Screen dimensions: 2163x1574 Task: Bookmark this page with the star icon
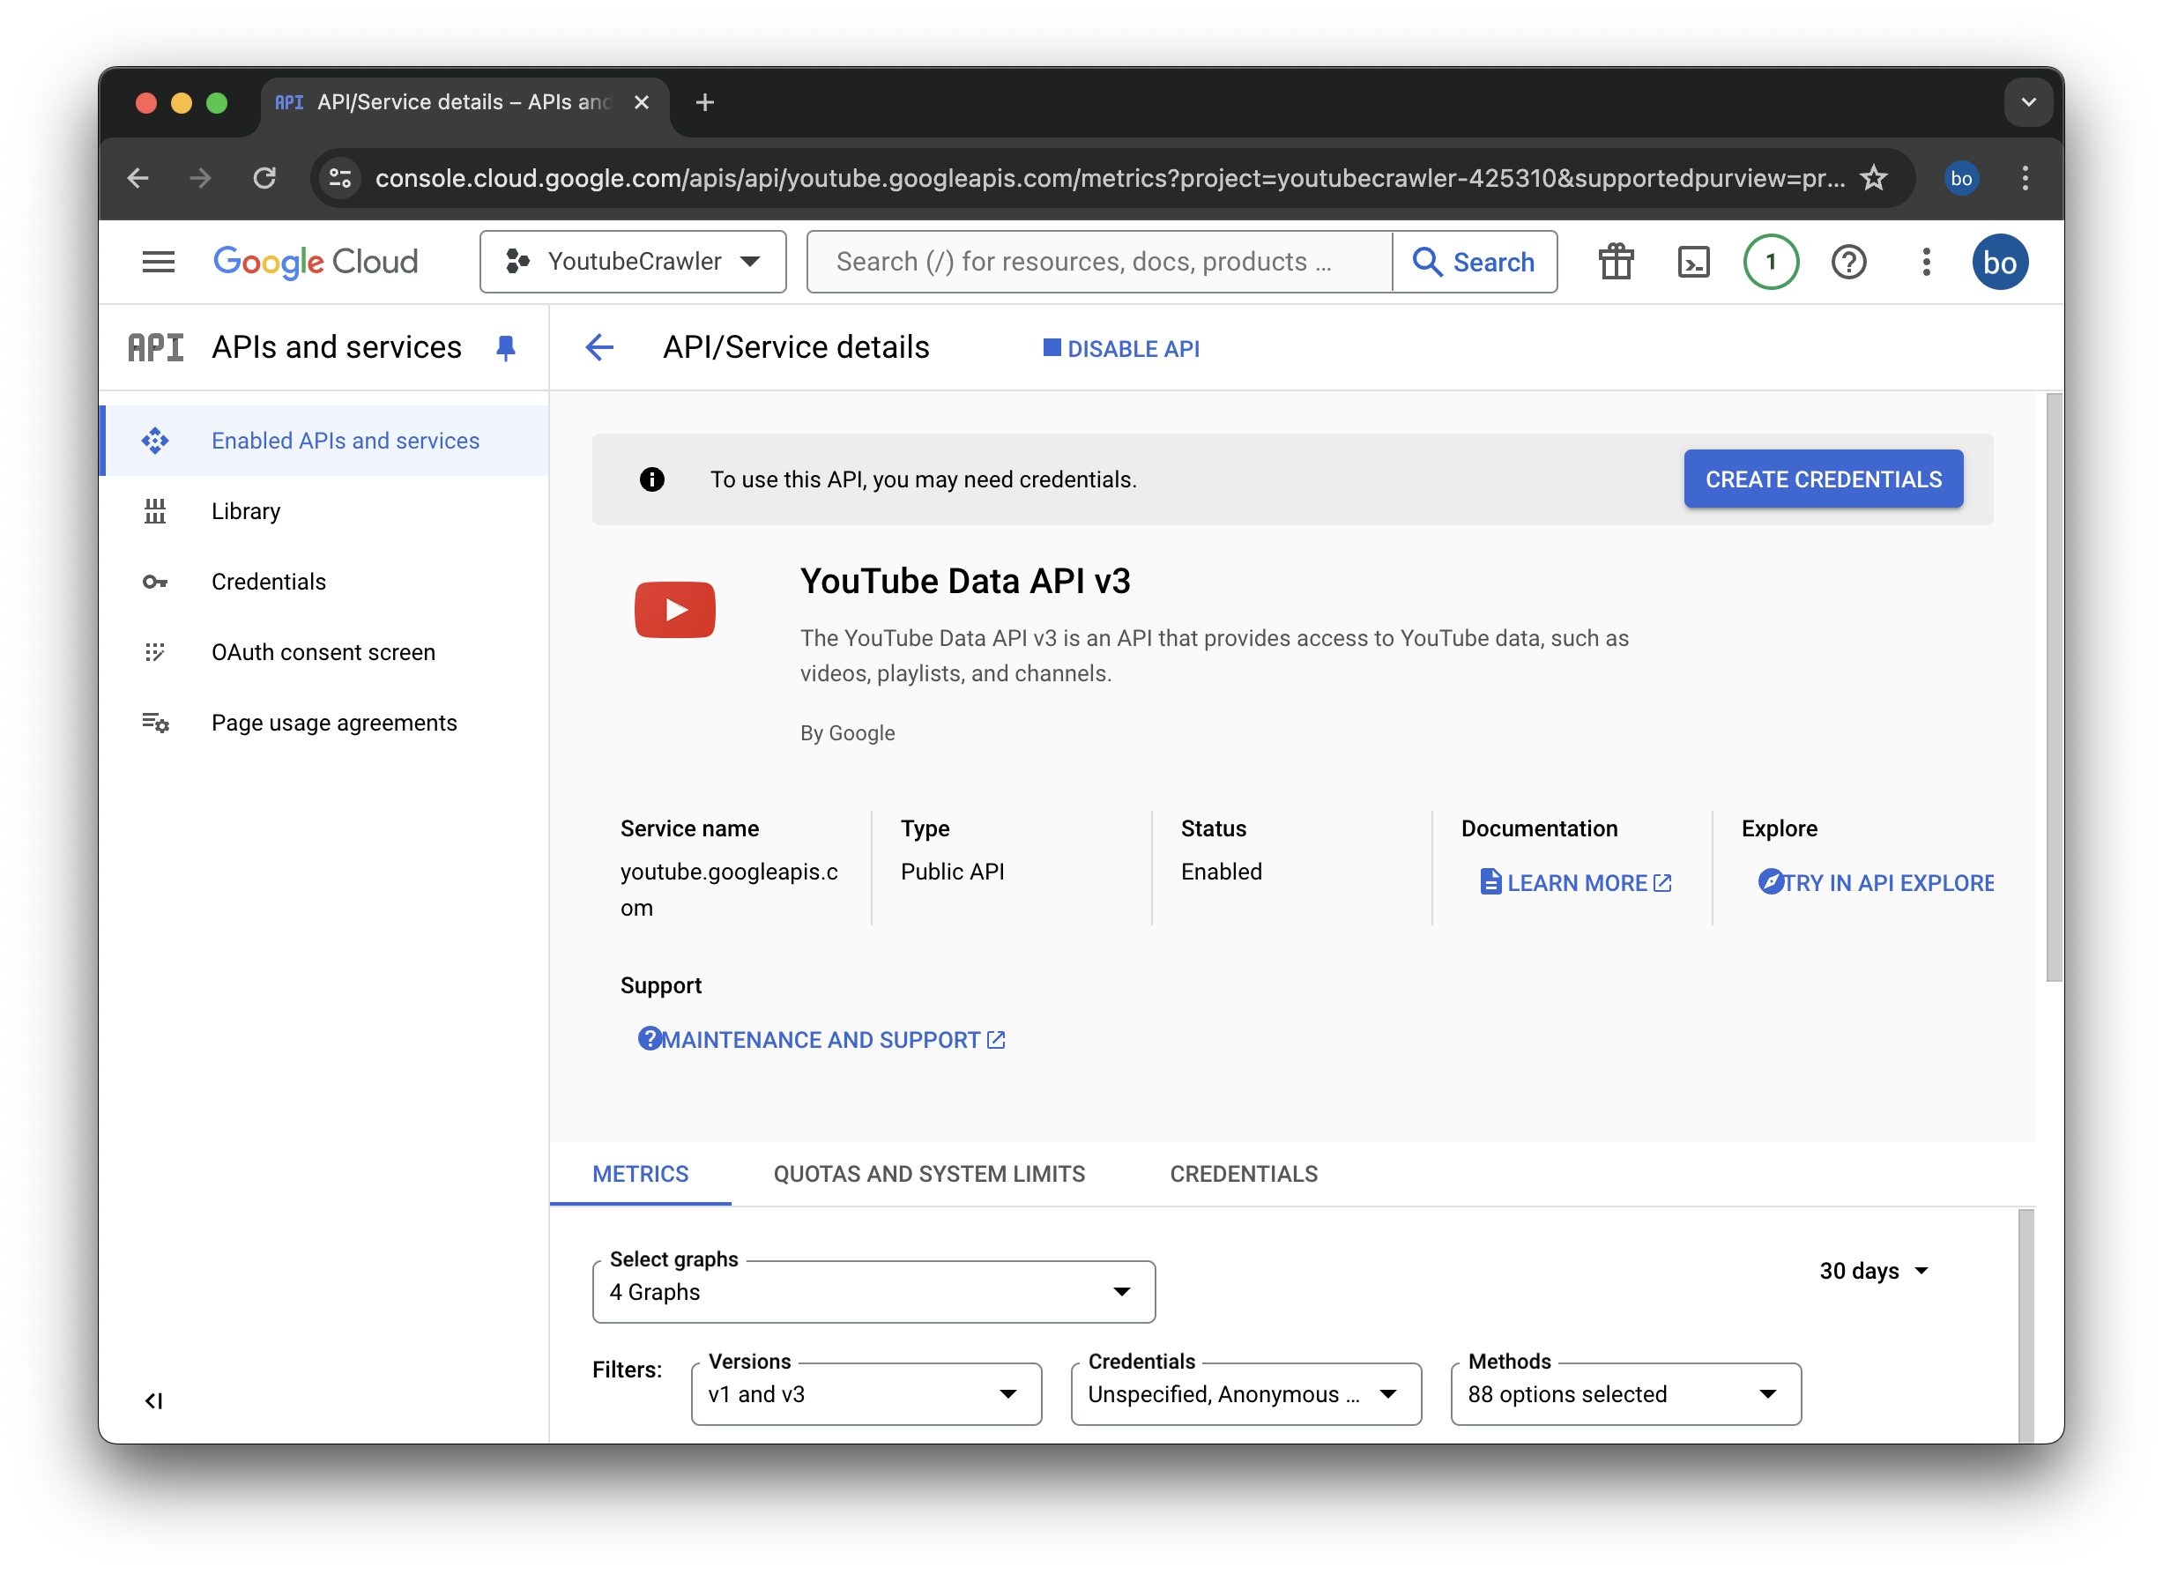tap(1873, 178)
